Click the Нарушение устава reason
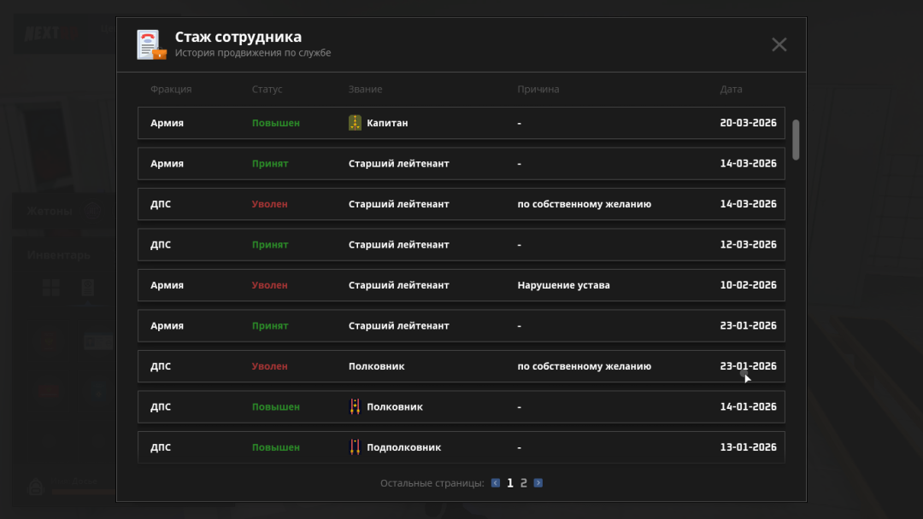The height and width of the screenshot is (519, 923). [563, 285]
